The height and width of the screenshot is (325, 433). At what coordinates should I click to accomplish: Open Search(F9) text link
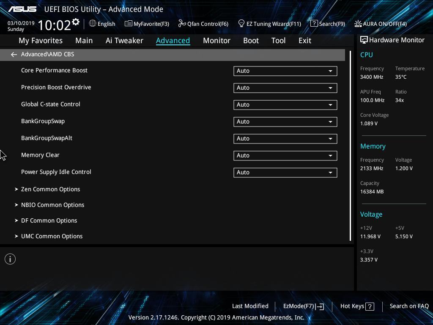pos(332,24)
